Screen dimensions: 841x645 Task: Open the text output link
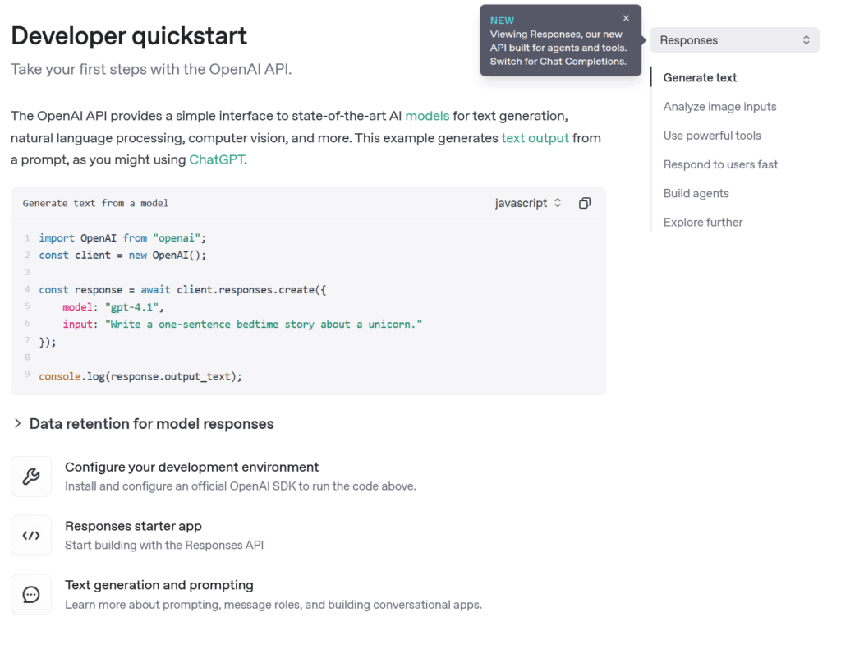[x=535, y=138]
